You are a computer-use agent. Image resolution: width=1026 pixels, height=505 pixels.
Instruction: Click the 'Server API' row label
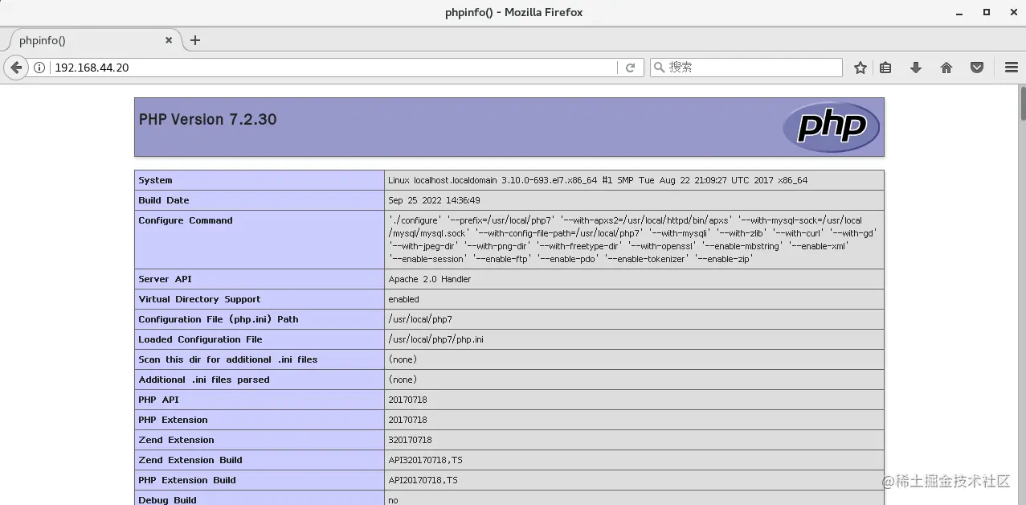click(165, 279)
